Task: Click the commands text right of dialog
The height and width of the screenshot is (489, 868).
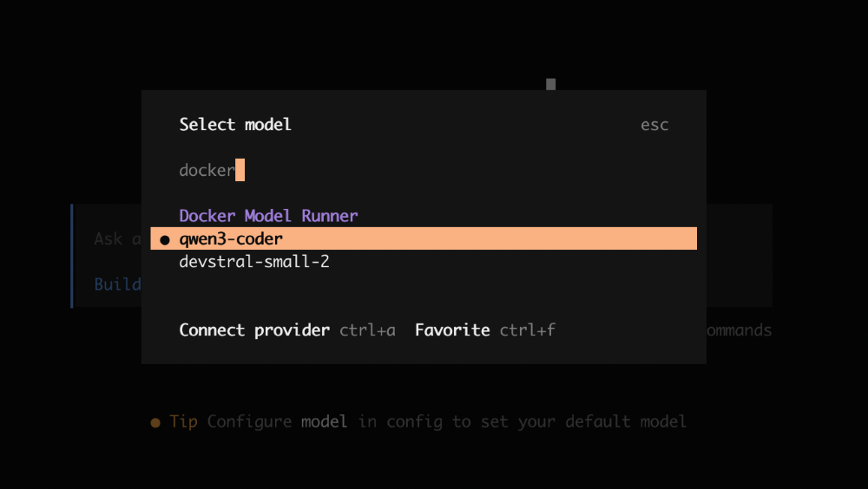Action: (739, 330)
